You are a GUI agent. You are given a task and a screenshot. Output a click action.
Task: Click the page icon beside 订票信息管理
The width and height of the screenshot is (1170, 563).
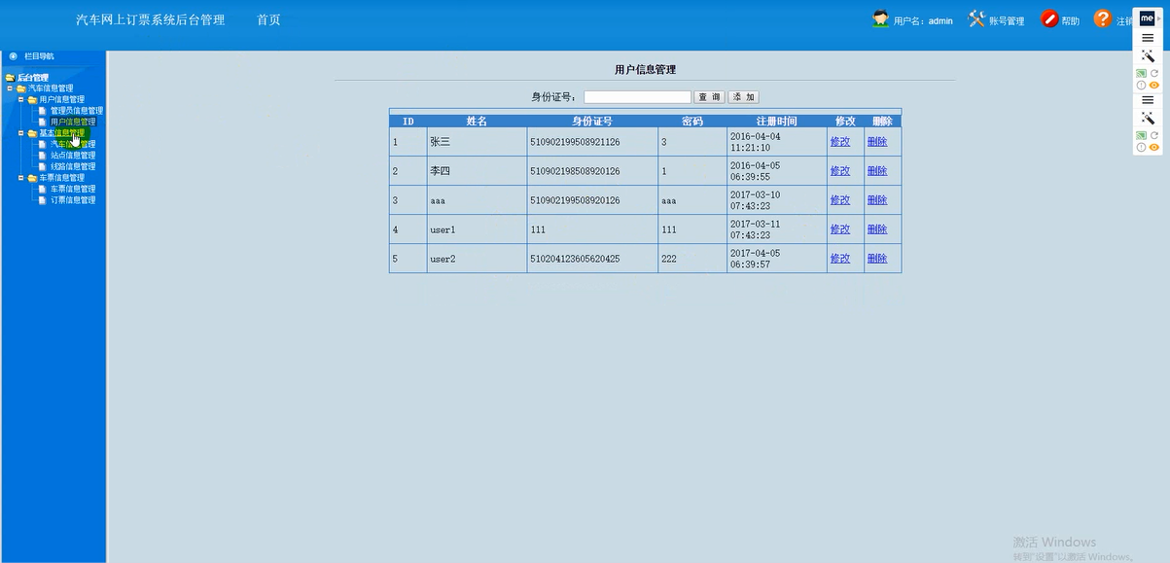[x=43, y=200]
